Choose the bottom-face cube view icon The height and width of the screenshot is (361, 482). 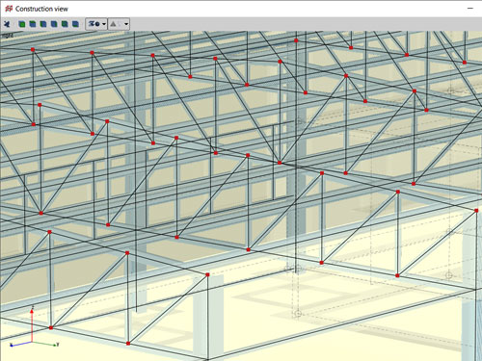(x=75, y=24)
